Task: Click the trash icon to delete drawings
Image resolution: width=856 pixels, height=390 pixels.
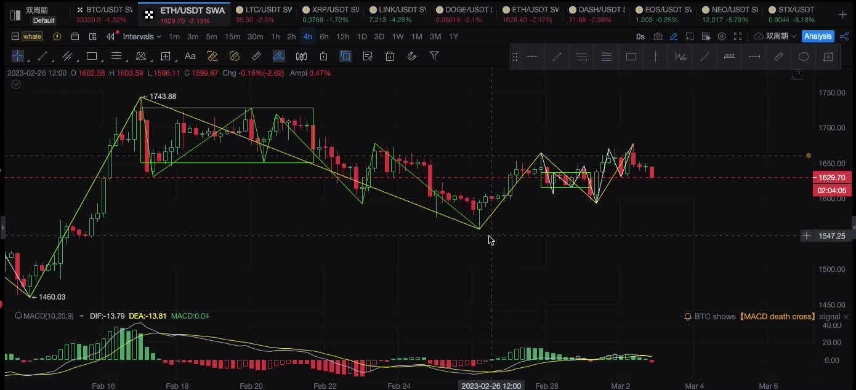Action: (x=390, y=57)
